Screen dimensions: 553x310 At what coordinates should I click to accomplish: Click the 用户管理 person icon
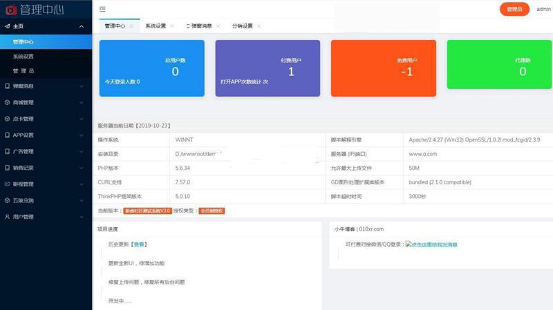click(x=7, y=217)
